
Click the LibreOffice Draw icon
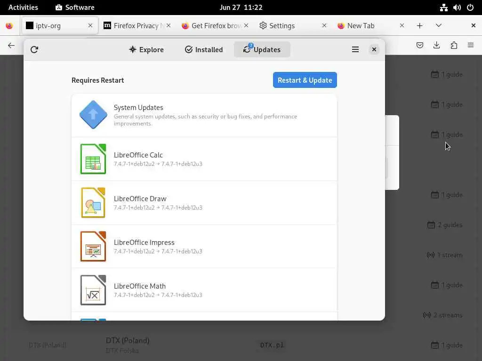click(x=93, y=203)
